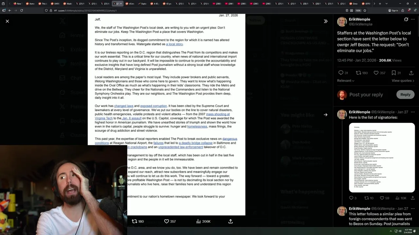Screen dimensions: 419x235
Task: Click the browser forward arrow
Action: pos(15,10)
